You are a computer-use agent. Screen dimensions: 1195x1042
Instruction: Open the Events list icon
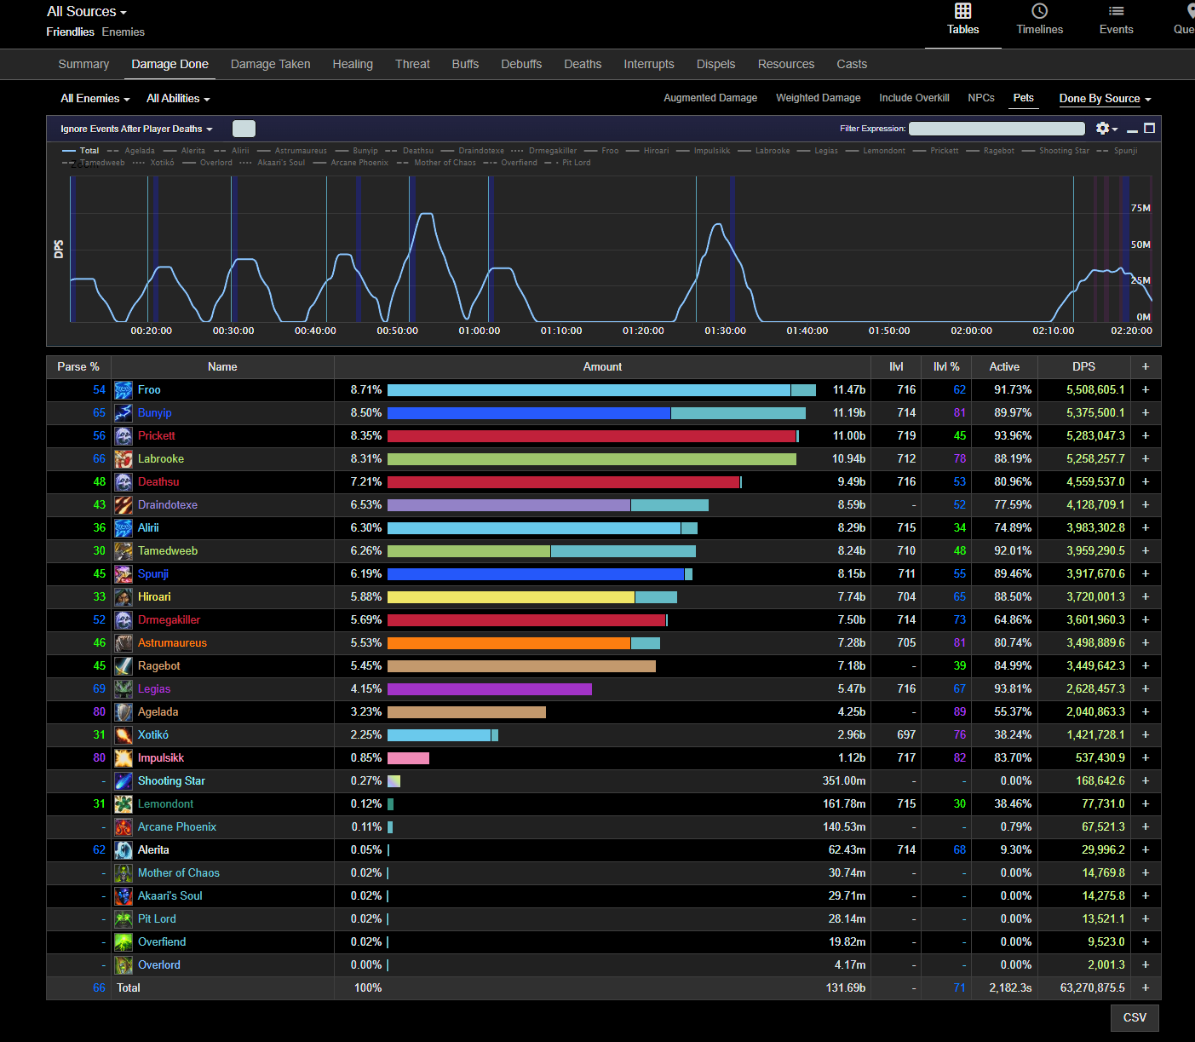tap(1116, 11)
